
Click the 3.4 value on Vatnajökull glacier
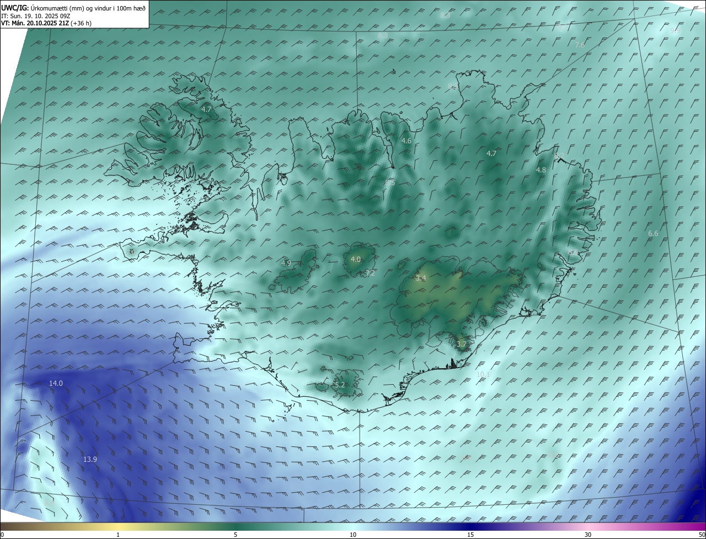point(421,278)
